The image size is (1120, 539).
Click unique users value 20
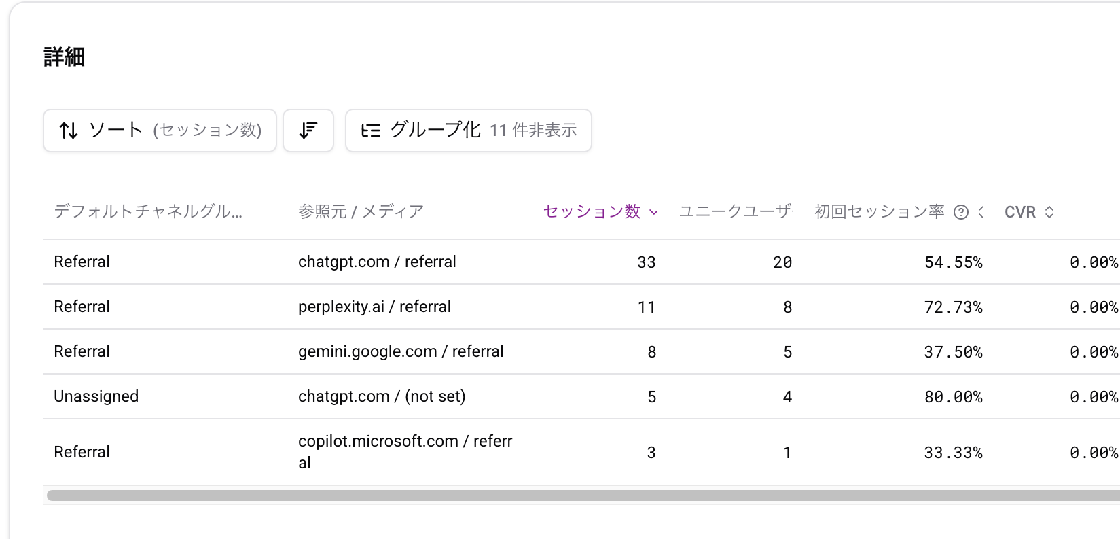click(782, 262)
